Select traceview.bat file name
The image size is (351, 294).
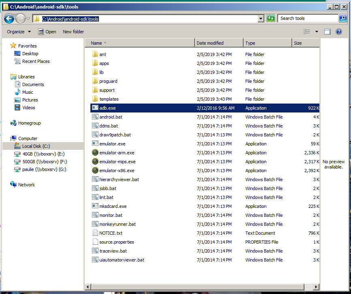(113, 251)
